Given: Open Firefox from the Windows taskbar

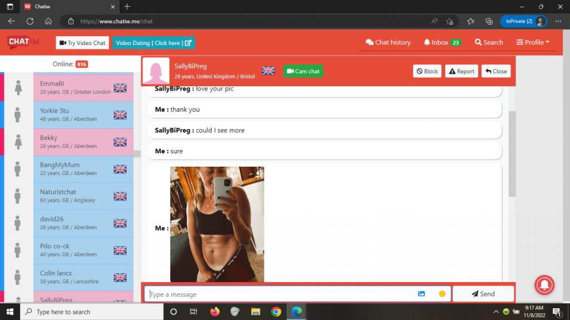Looking at the screenshot, I should click(x=215, y=312).
